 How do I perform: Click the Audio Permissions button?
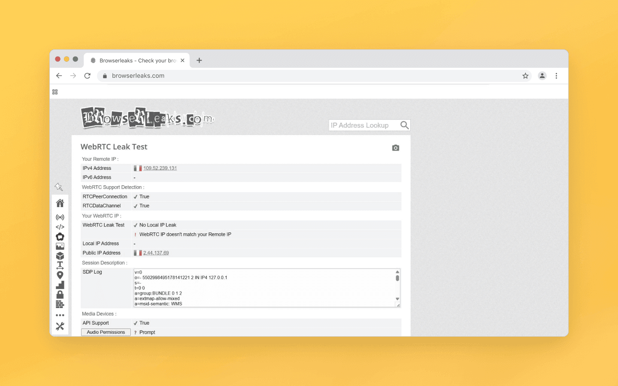pos(106,332)
